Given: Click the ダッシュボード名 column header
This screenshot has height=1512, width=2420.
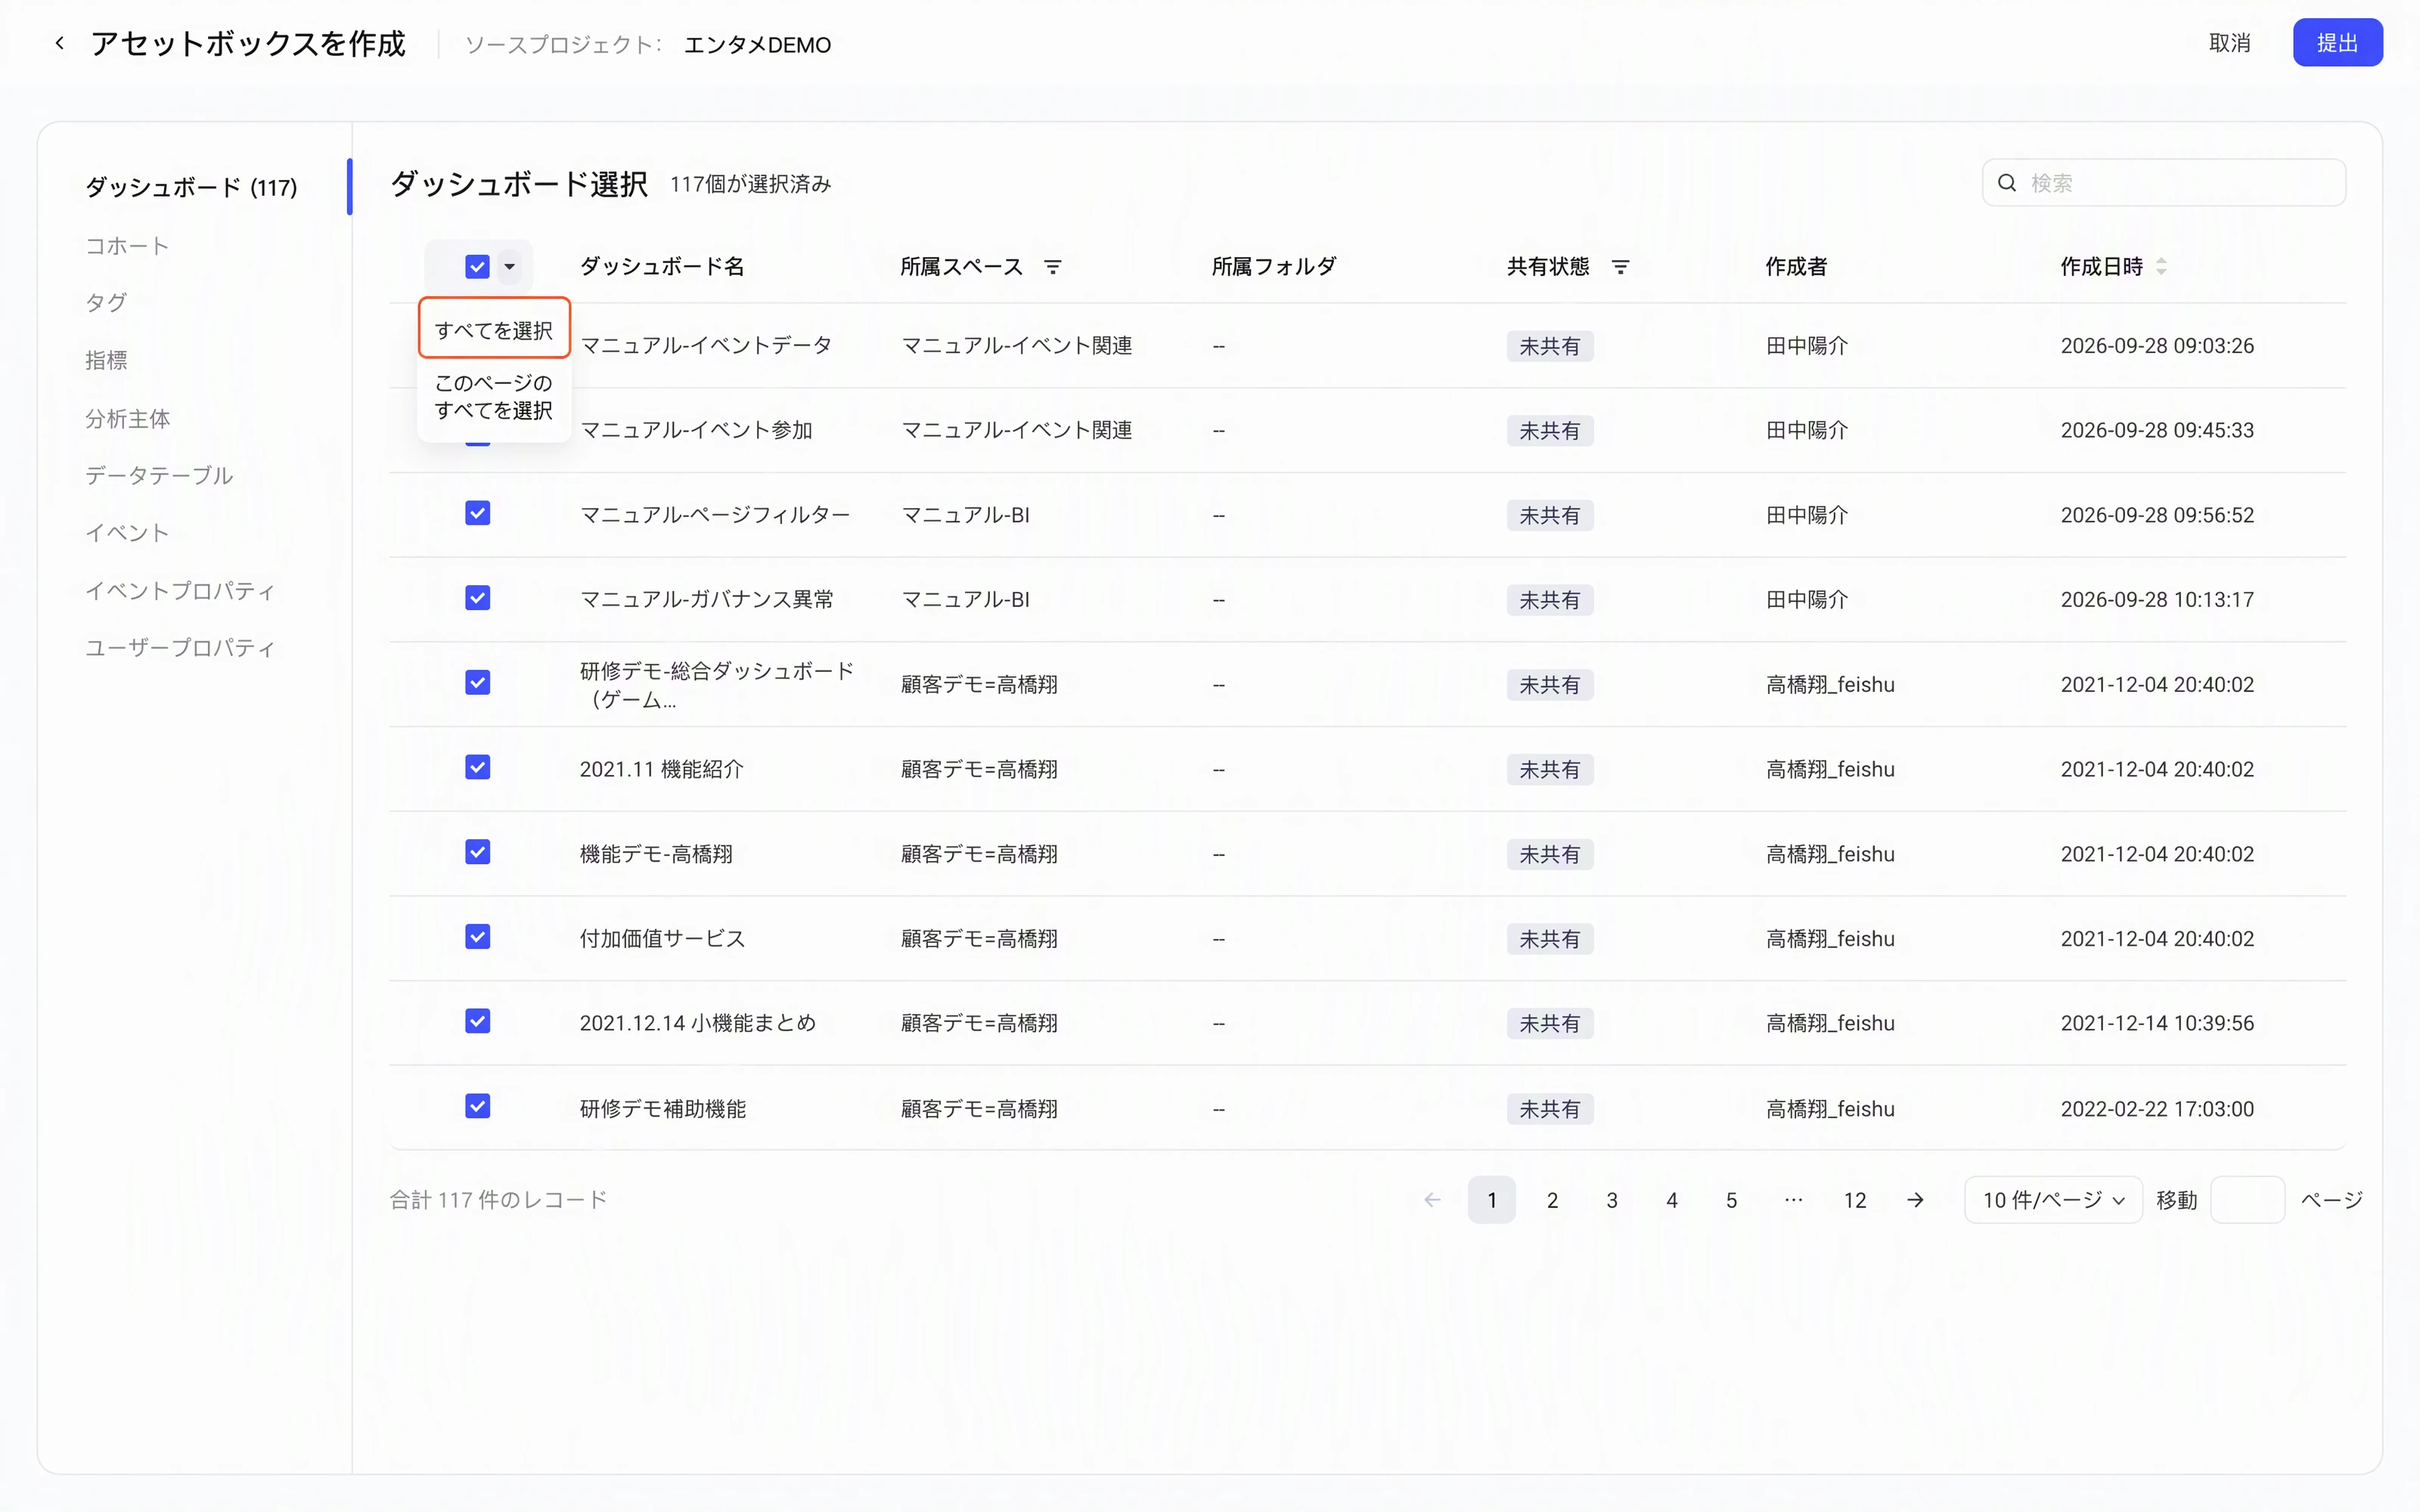Looking at the screenshot, I should coord(662,267).
